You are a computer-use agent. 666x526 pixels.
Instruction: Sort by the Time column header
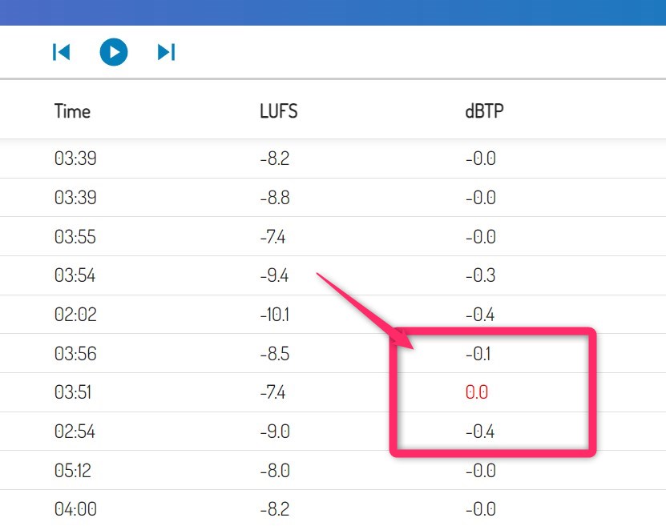coord(72,111)
